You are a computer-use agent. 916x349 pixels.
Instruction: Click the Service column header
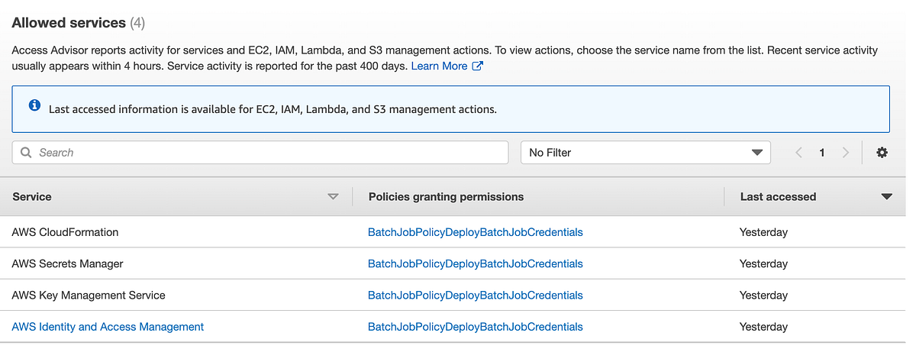[x=32, y=197]
